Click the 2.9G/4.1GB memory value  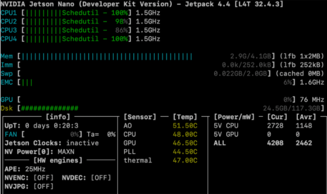pyautogui.click(x=251, y=56)
